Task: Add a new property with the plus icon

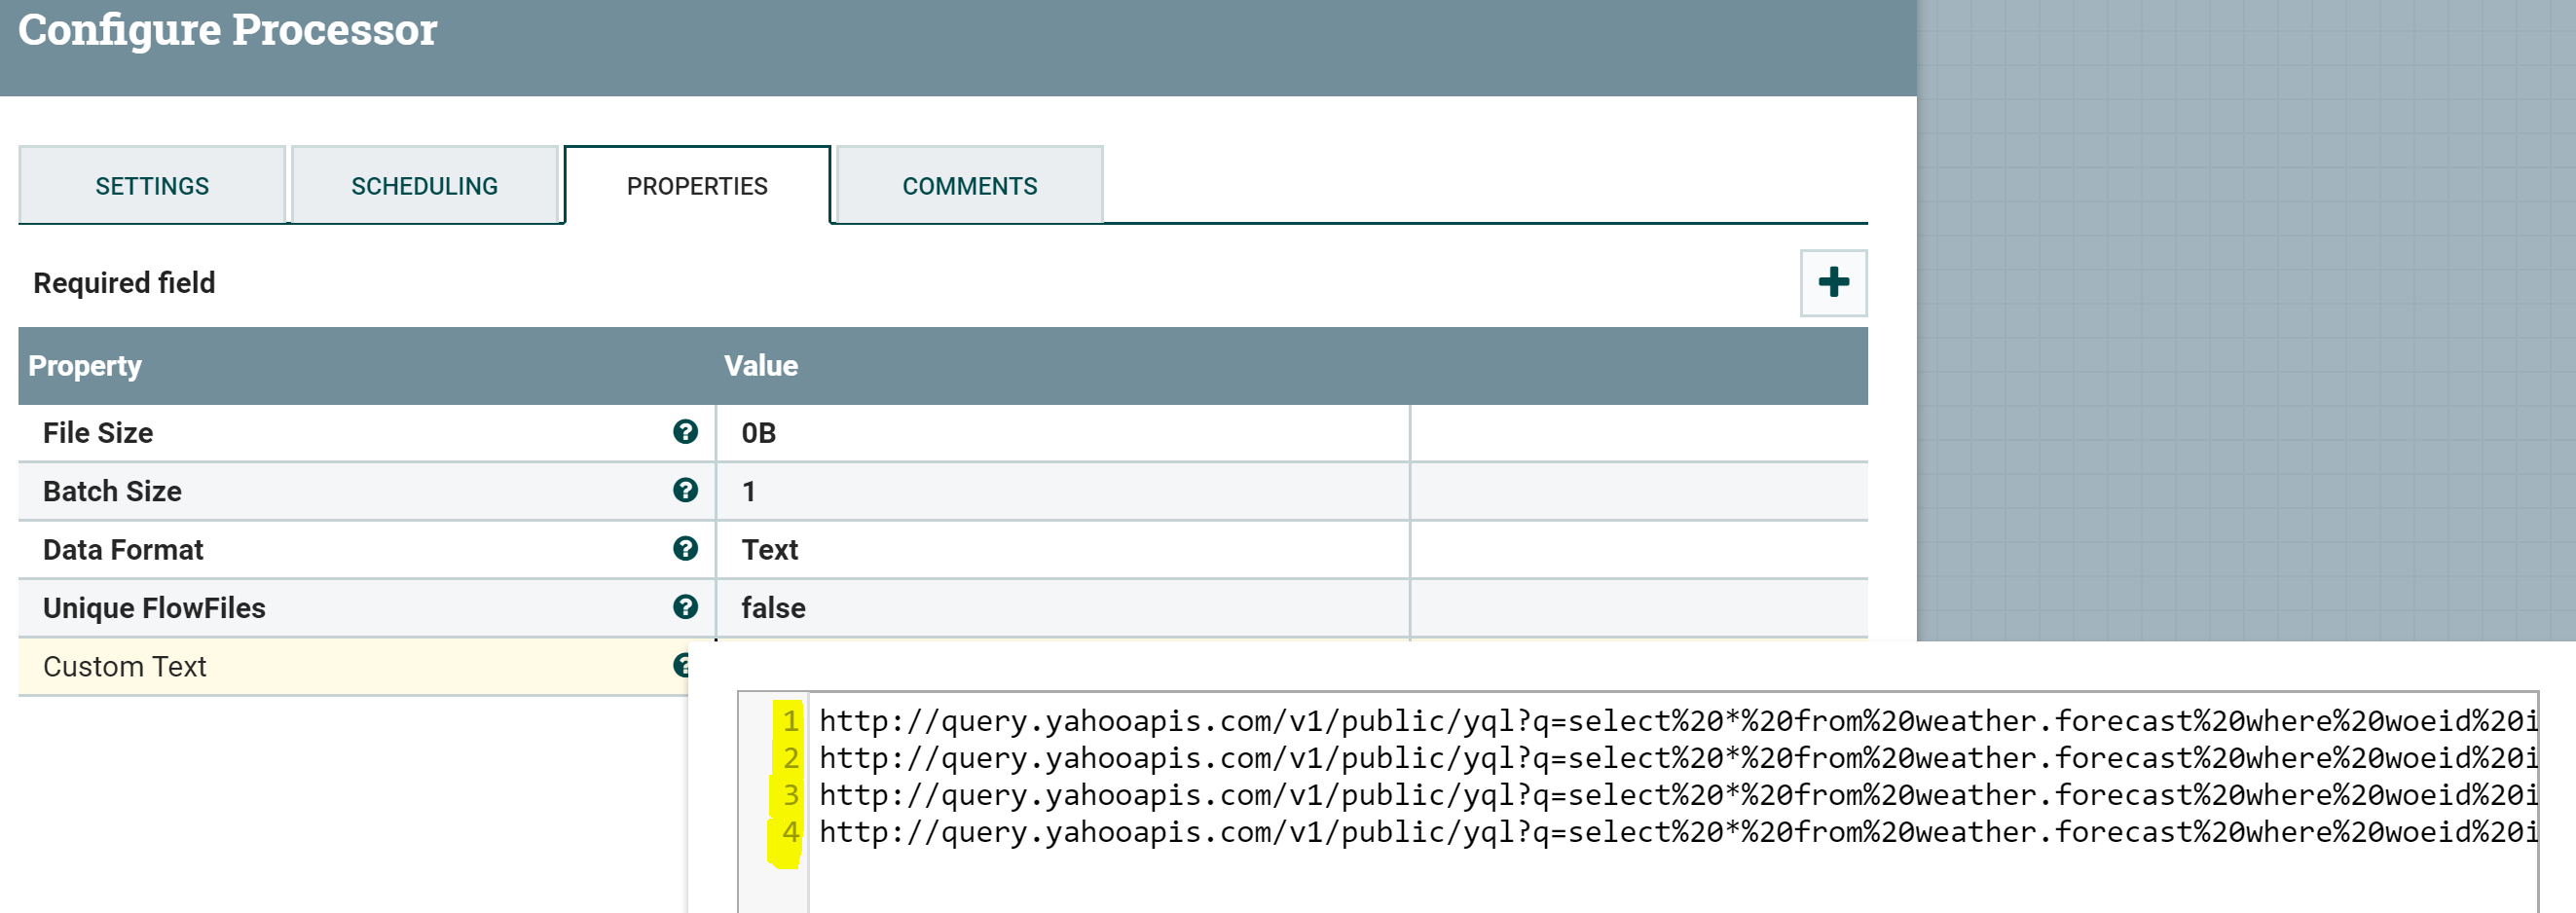Action: pyautogui.click(x=1833, y=283)
